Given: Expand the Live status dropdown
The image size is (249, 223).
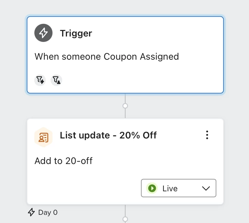Looking at the screenshot, I should click(179, 188).
